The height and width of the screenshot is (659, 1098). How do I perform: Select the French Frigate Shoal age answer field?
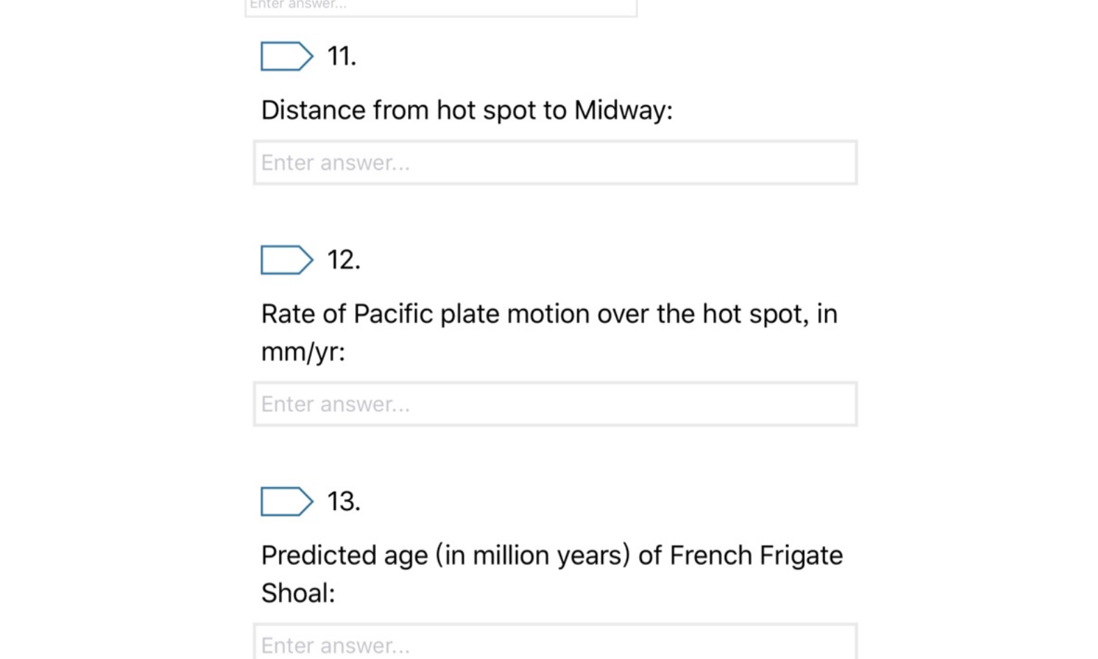(555, 642)
